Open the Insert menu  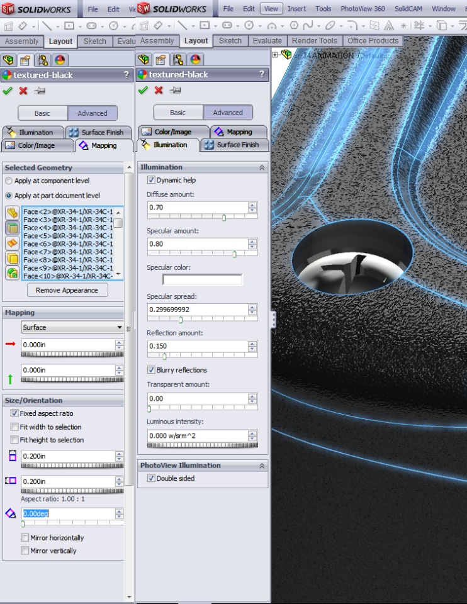coord(296,8)
